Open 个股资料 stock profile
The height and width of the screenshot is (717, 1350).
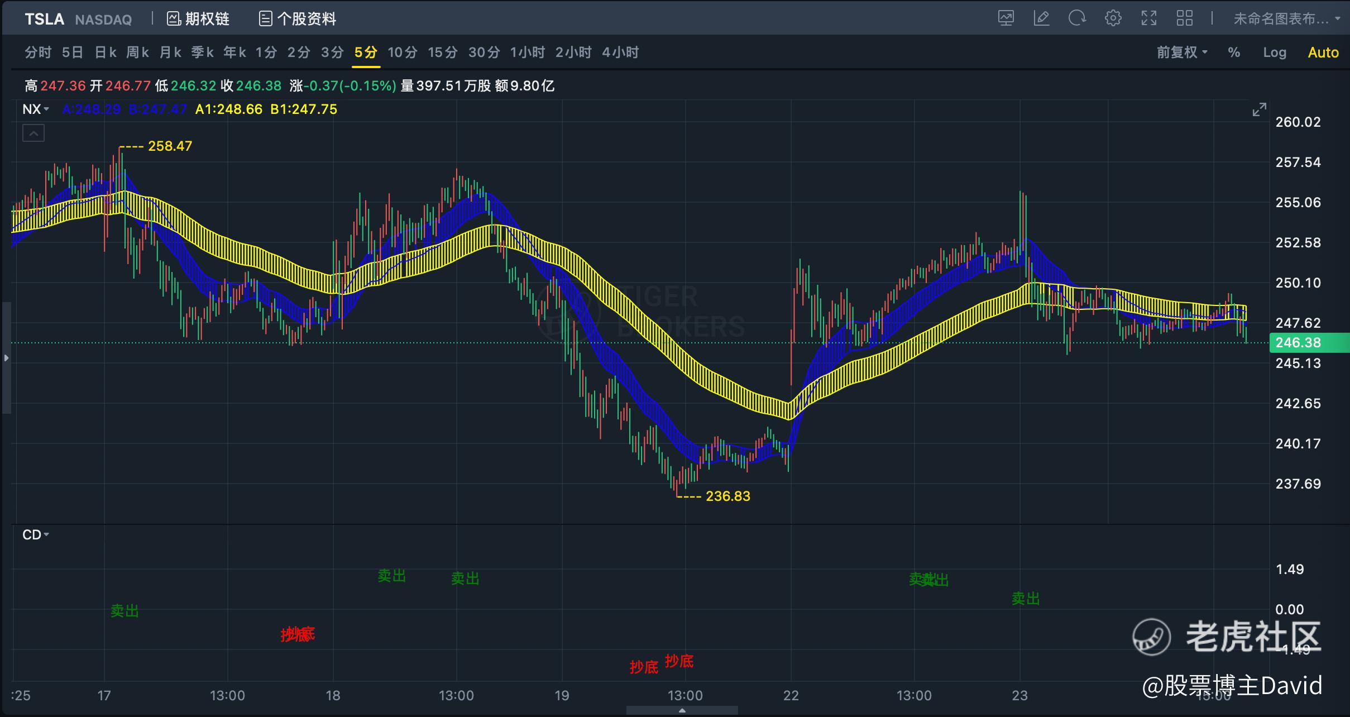click(298, 19)
